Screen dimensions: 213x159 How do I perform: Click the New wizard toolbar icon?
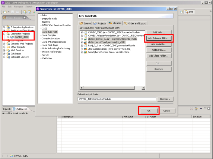click(5, 12)
